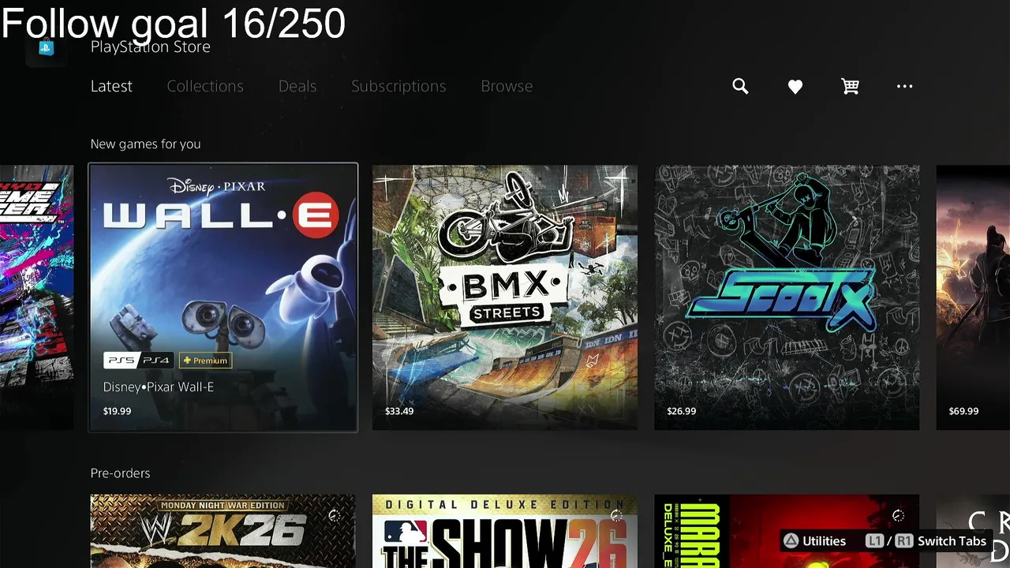The height and width of the screenshot is (568, 1010).
Task: Open the BMX Streets game tile
Action: click(x=505, y=297)
